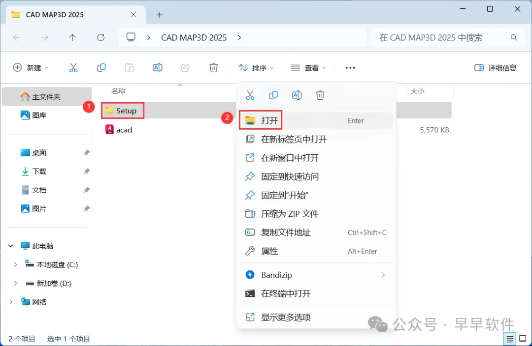
Task: Toggle the 详细信息 details pane
Action: click(496, 68)
